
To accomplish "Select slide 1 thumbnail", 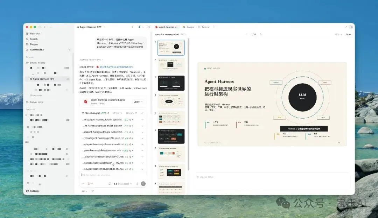I will point(171,48).
